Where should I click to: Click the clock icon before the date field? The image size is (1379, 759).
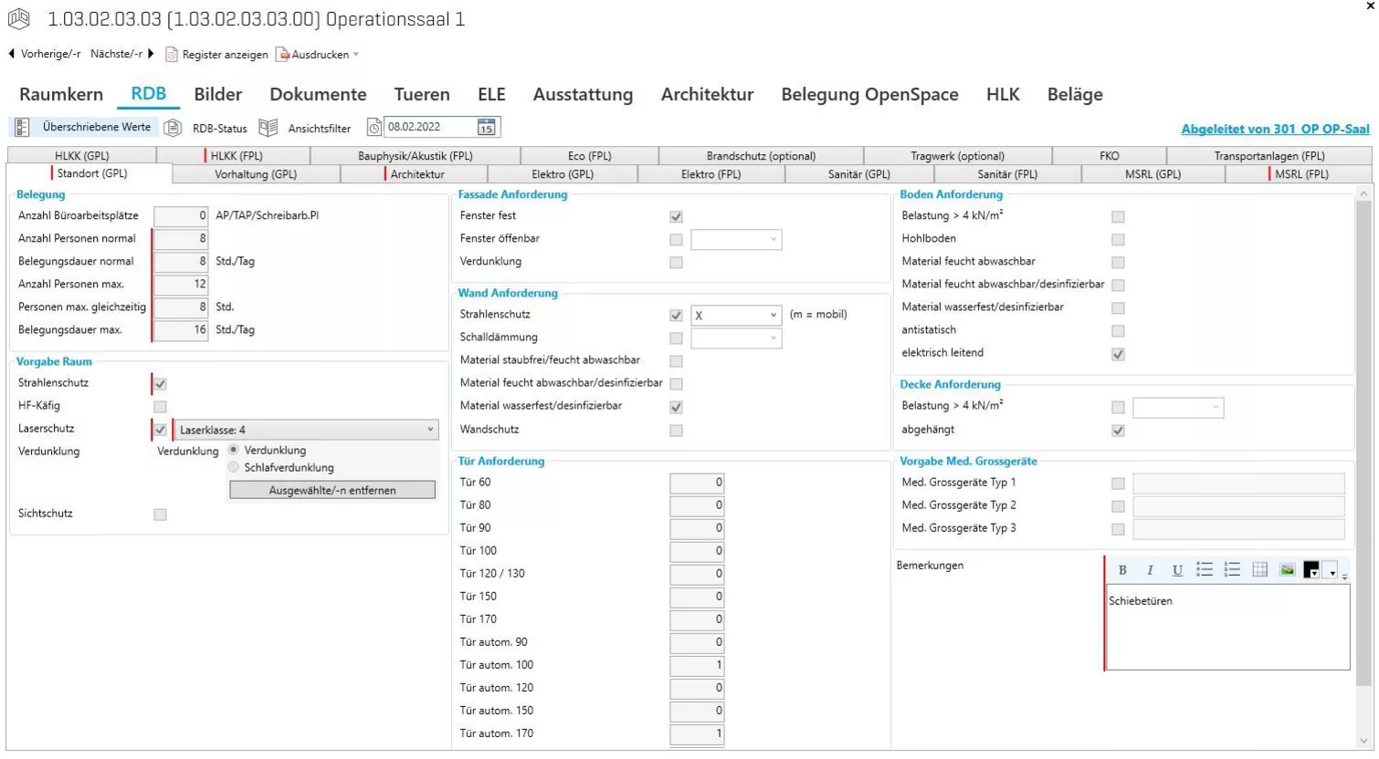(x=374, y=128)
